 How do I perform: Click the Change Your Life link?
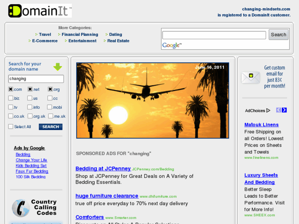31,160
